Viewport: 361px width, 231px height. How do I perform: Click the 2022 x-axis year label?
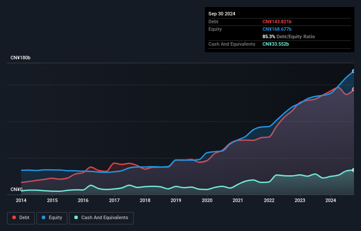pos(269,200)
